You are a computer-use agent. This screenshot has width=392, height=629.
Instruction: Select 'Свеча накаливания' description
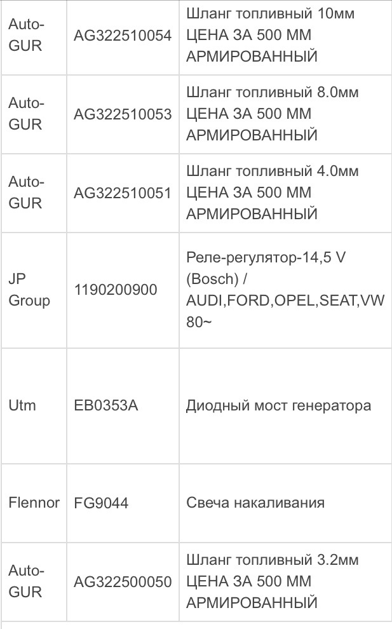tap(255, 503)
